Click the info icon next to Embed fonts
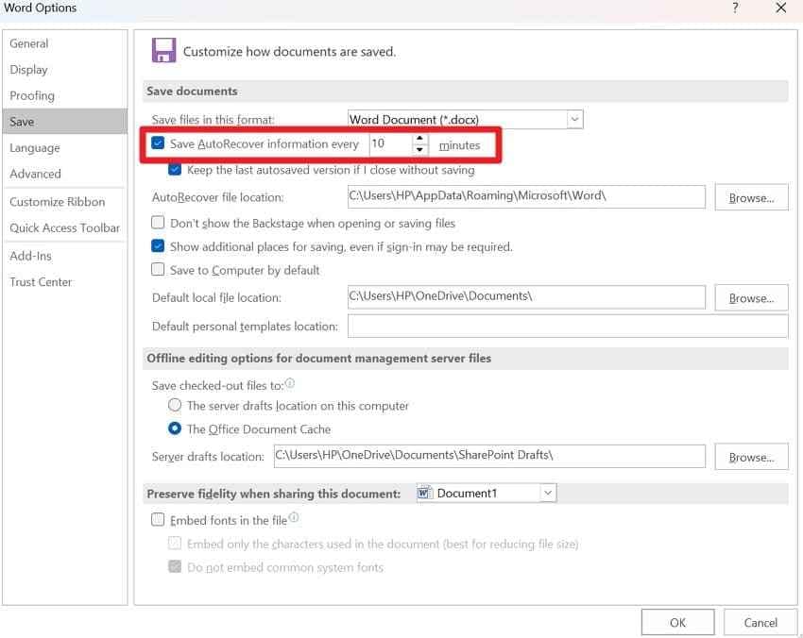Image resolution: width=803 pixels, height=638 pixels. (294, 517)
